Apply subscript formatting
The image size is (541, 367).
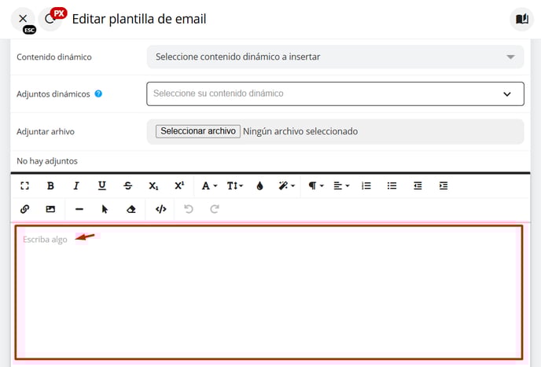click(153, 186)
